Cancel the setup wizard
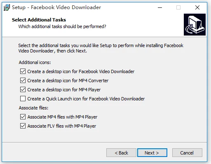Image resolution: width=211 pixels, height=164 pixels. [187, 153]
